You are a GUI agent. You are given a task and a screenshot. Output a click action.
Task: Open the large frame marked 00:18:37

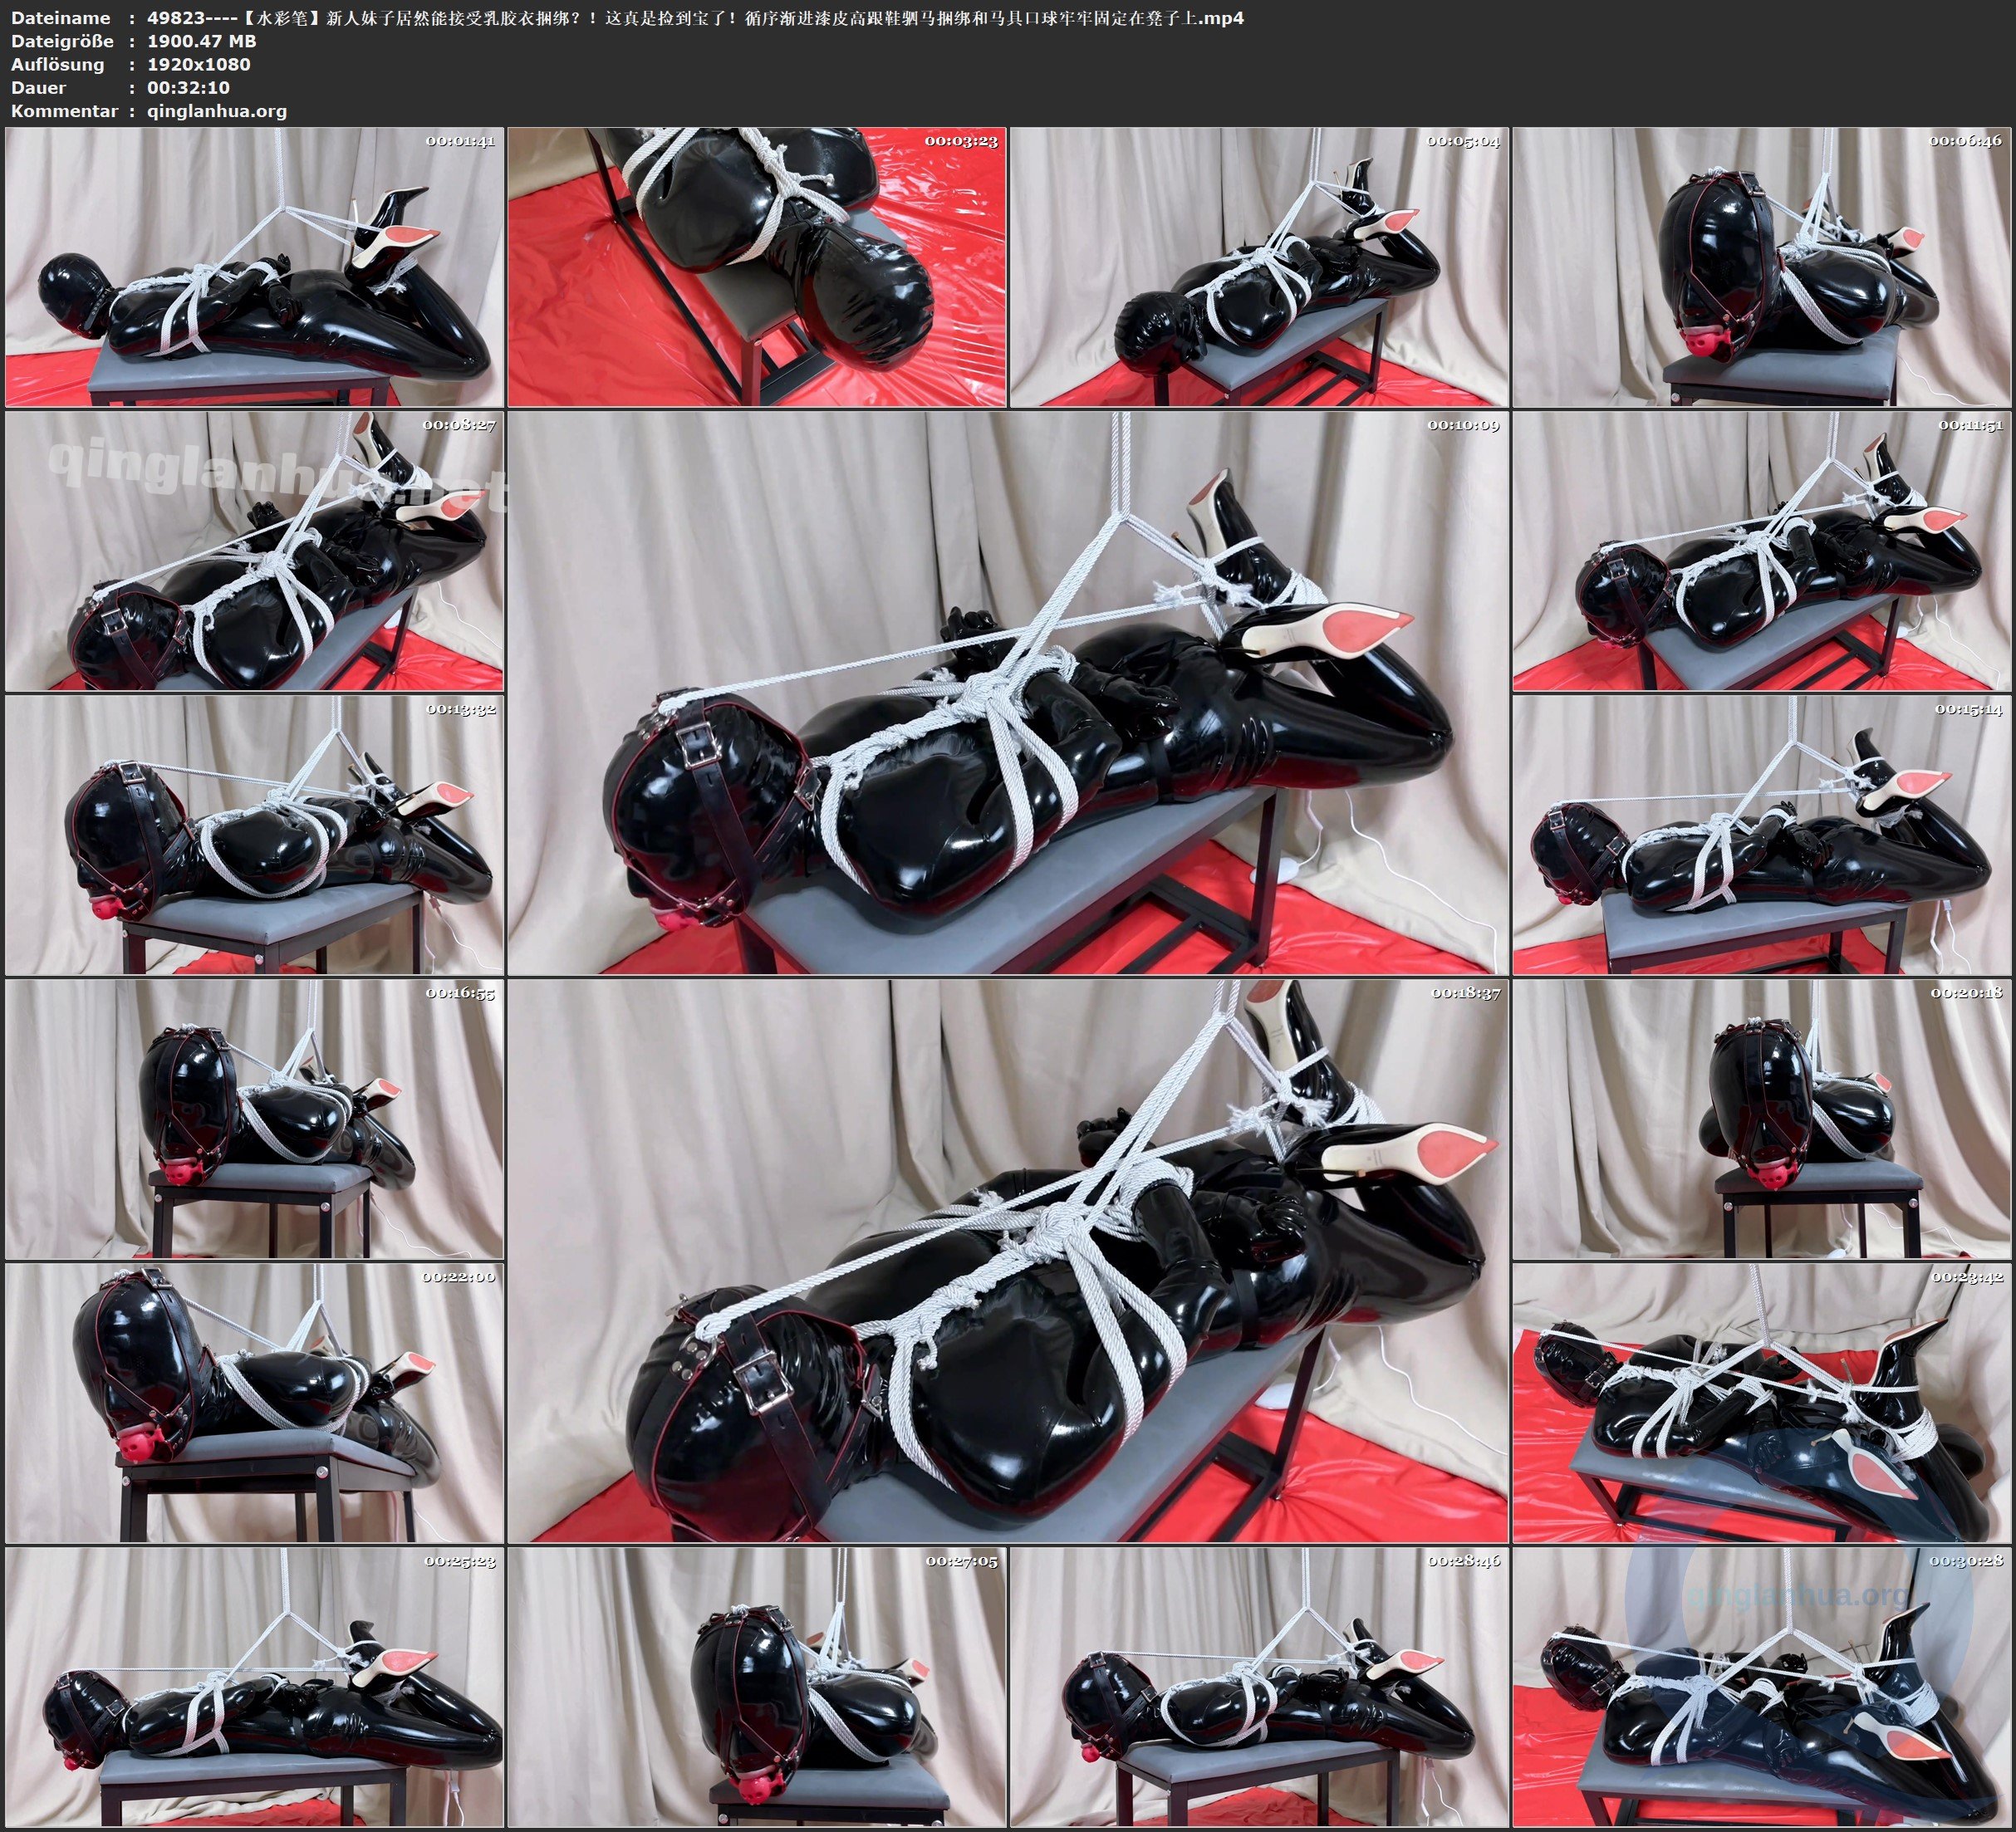(1008, 1261)
